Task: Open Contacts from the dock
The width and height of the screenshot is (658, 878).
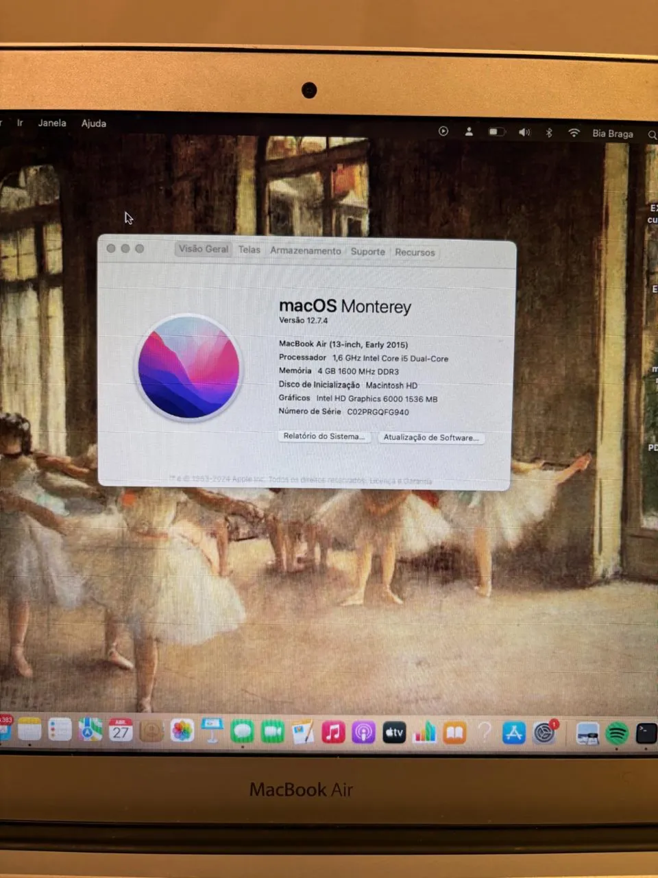Action: 151,731
